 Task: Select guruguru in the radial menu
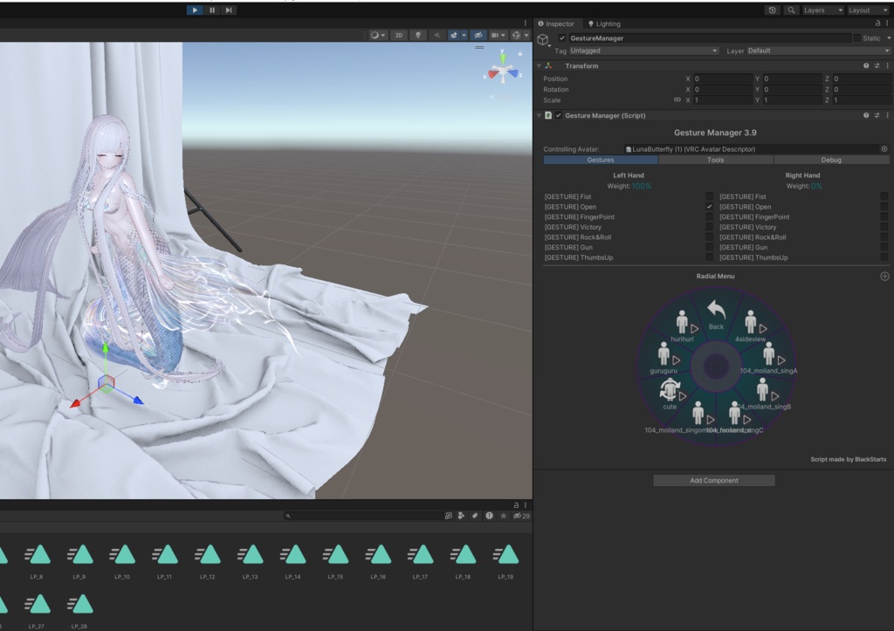click(x=664, y=359)
